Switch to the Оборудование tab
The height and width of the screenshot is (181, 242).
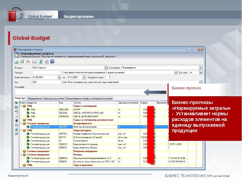pos(34,98)
